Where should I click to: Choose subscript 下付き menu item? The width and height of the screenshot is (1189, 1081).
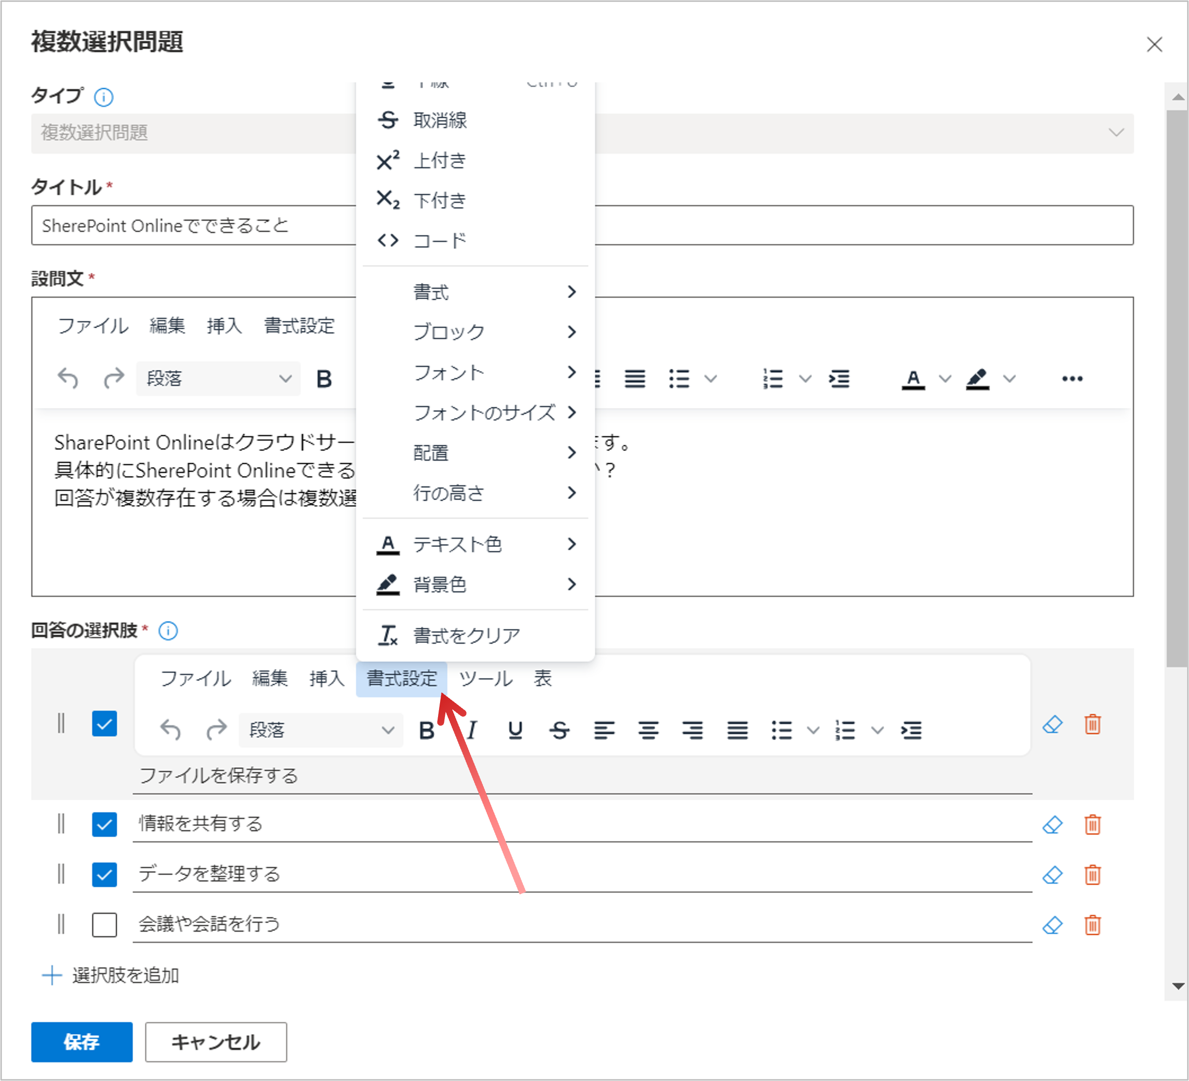coord(476,201)
